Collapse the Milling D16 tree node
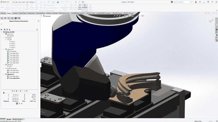The width and height of the screenshot is (218, 122). coord(4,49)
